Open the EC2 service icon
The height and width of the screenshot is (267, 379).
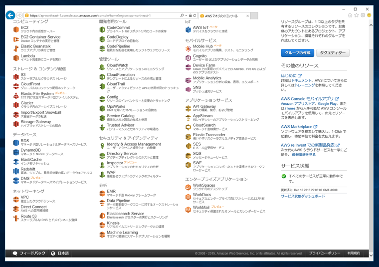(16, 29)
